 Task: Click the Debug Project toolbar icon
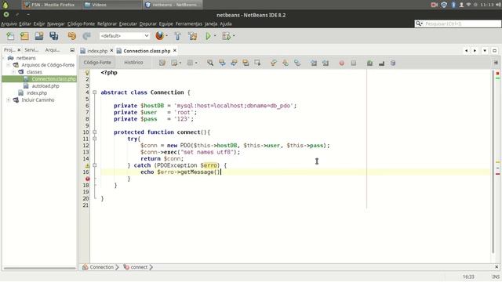[226, 36]
